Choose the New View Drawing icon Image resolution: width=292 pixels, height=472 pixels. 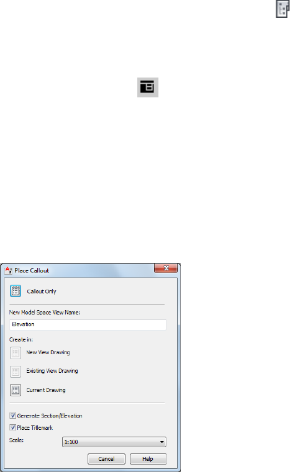[x=16, y=352]
